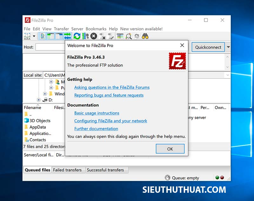Viewport: 254px width, 201px height.
Task: Search for files with binoculars icon
Action: 145,36
